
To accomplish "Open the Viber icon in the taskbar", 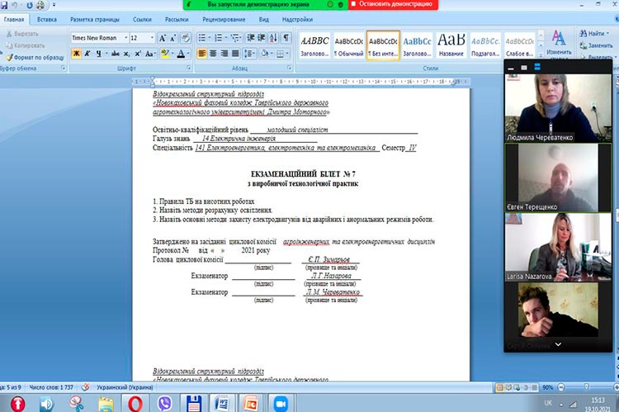I will (x=165, y=403).
